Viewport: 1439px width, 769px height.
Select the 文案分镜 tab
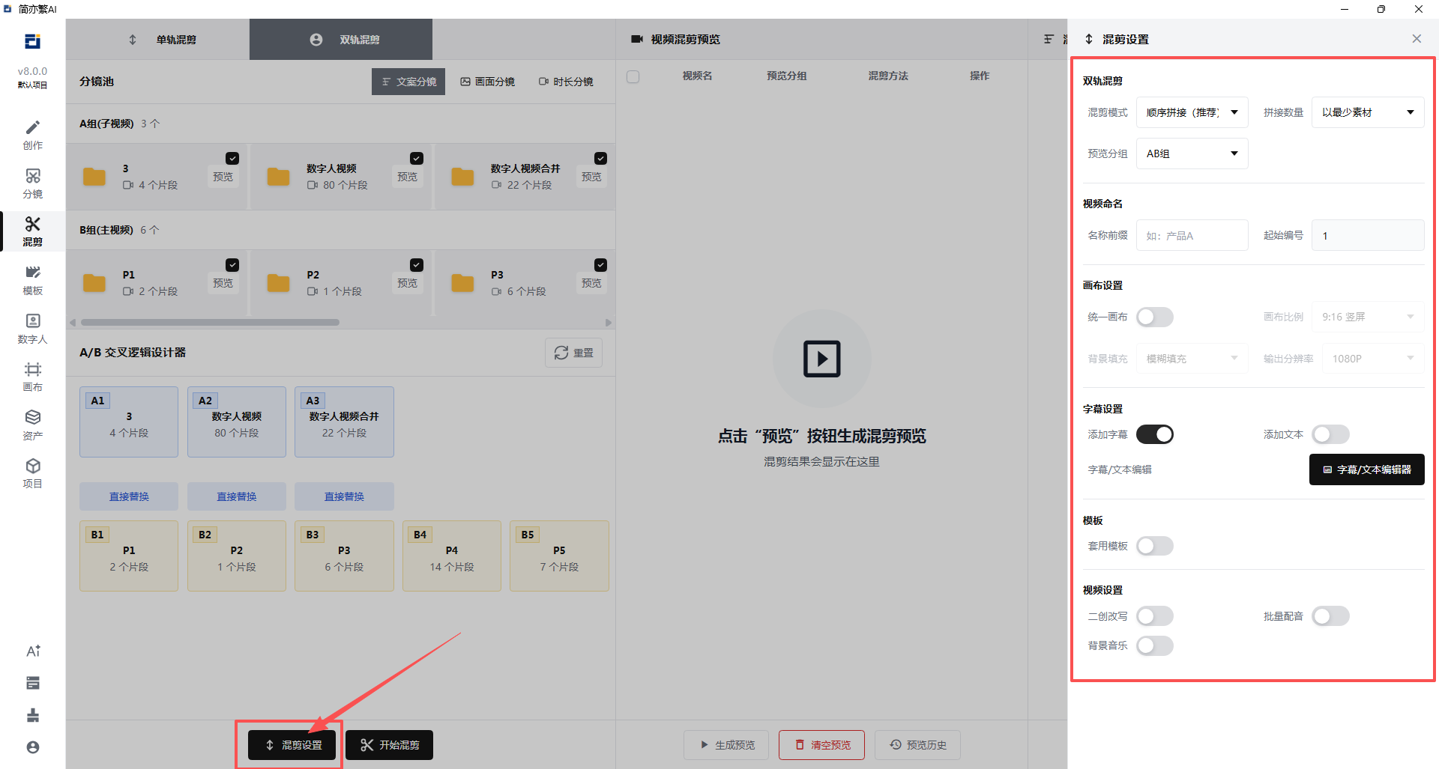(x=408, y=82)
